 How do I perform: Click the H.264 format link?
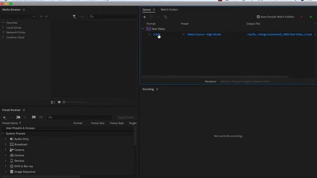pyautogui.click(x=157, y=35)
